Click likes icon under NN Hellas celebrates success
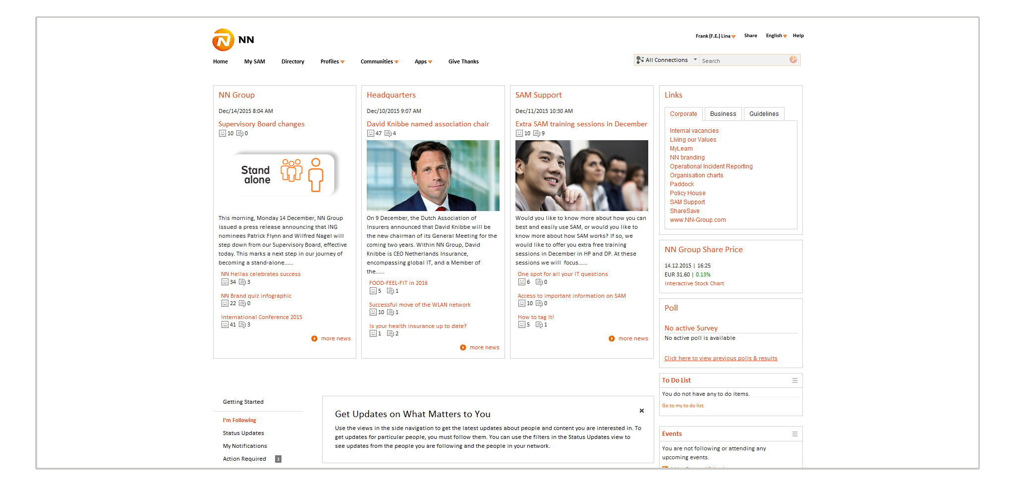 click(225, 282)
